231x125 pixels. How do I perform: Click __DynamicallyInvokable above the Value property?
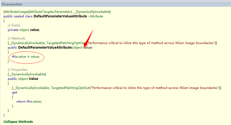(27, 74)
